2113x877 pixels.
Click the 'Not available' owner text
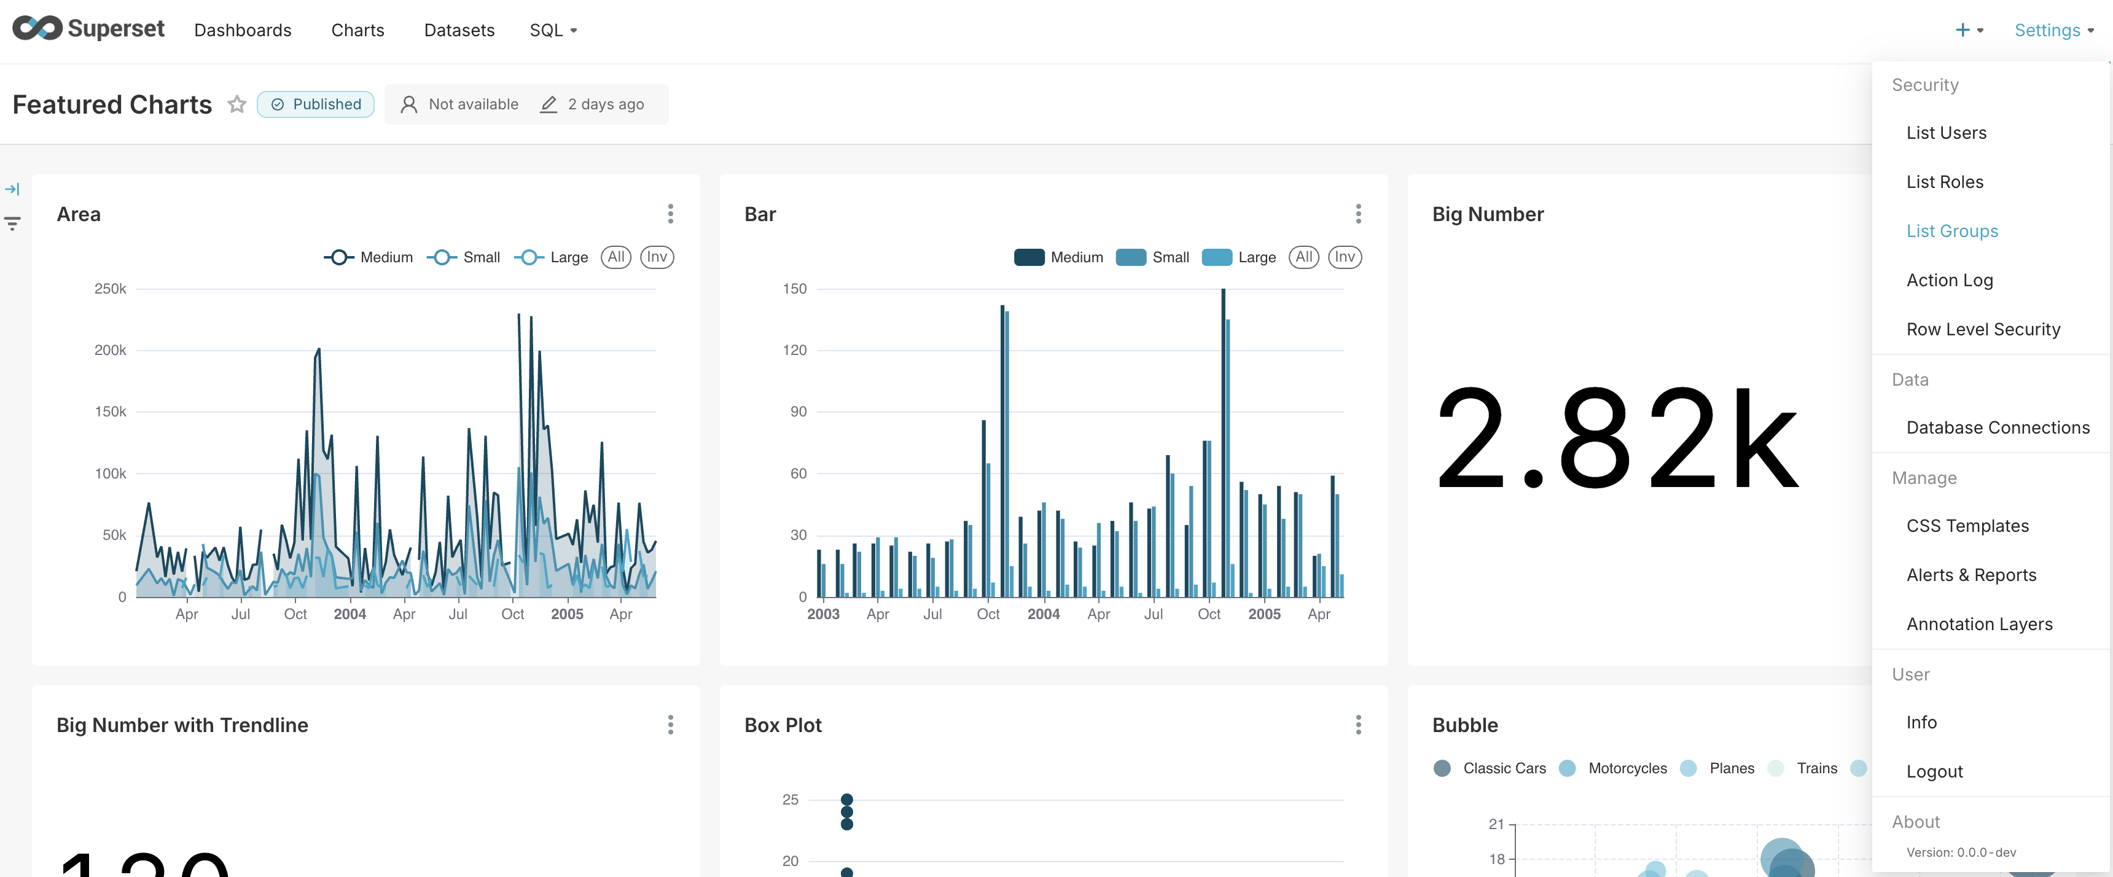(474, 104)
